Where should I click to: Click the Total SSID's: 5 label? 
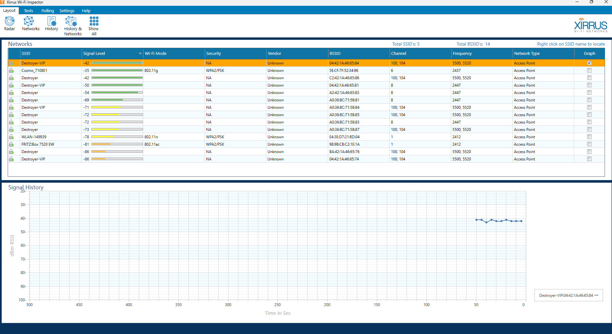click(406, 44)
